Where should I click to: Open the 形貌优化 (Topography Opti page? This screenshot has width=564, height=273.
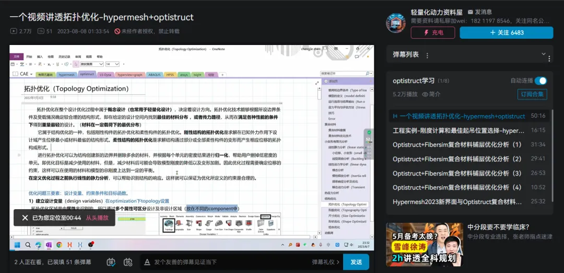(x=347, y=210)
